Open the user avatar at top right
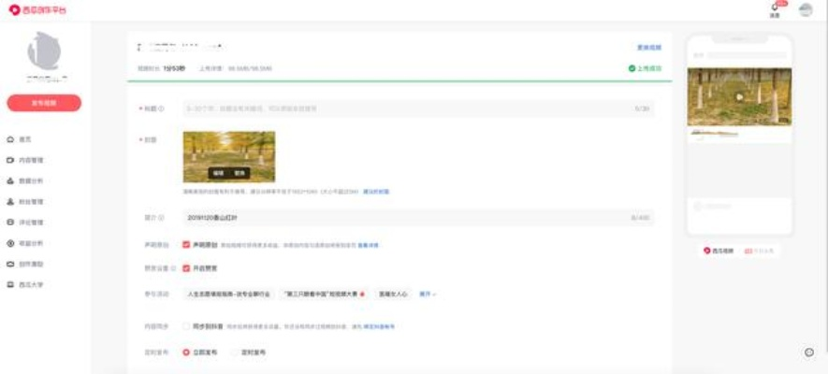828x374 pixels. (806, 10)
